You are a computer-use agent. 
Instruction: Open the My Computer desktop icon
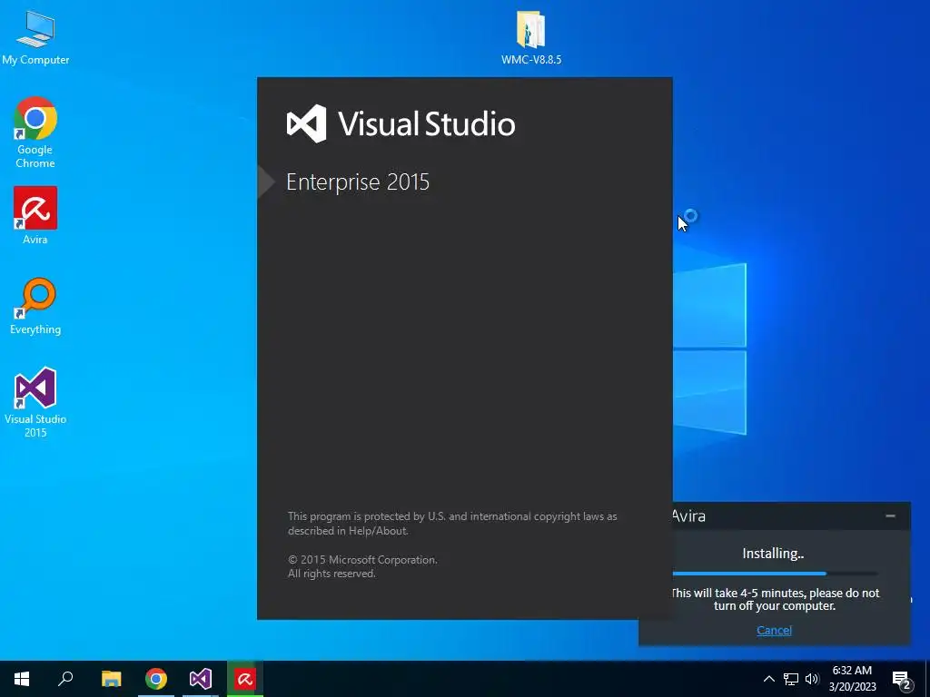click(x=35, y=37)
